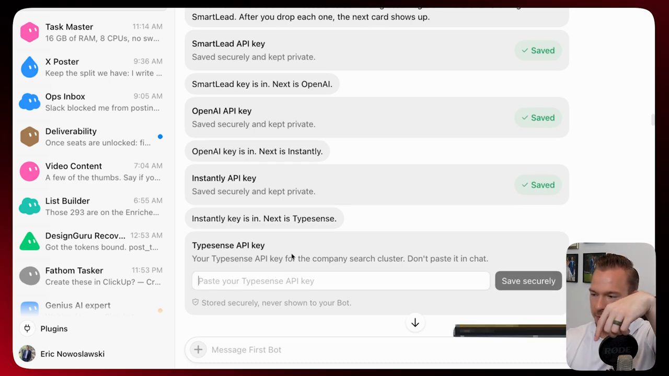Click SmartLead API key Saved badge
Viewport: 669px width, 376px height.
click(x=537, y=51)
